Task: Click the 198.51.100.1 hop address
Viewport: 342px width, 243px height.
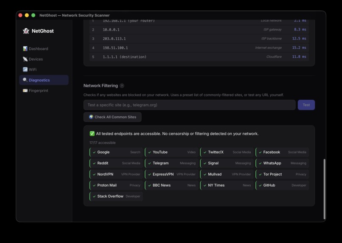Action: [x=115, y=48]
